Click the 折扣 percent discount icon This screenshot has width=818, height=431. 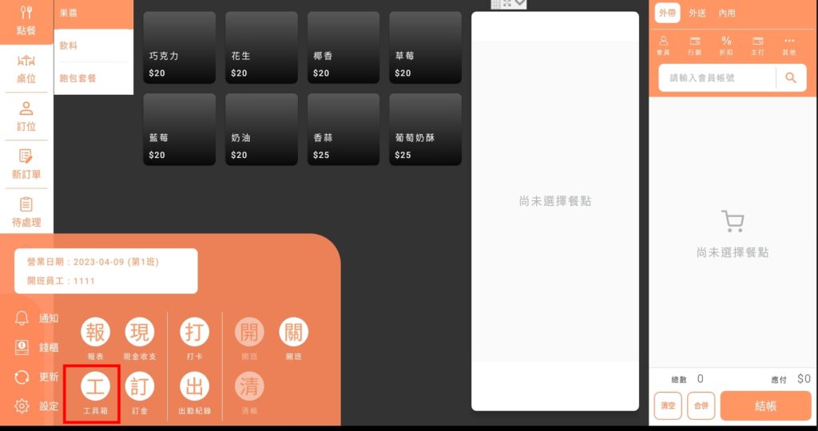point(726,45)
